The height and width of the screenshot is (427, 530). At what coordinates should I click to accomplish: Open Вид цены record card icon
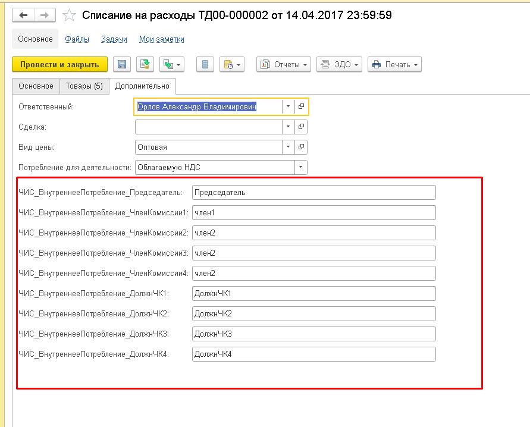pos(301,147)
